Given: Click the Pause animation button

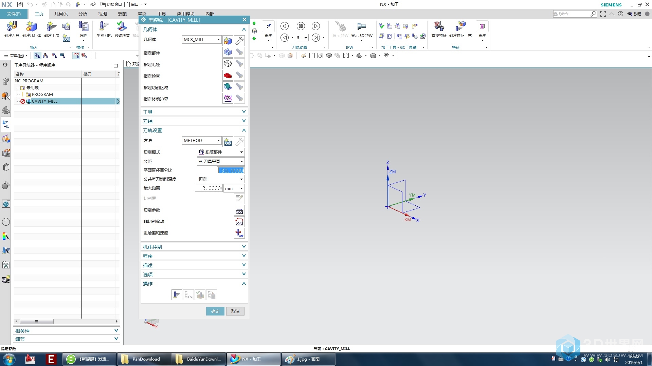Looking at the screenshot, I should point(301,26).
